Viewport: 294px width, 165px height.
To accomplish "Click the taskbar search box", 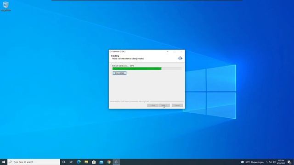I will click(34, 162).
